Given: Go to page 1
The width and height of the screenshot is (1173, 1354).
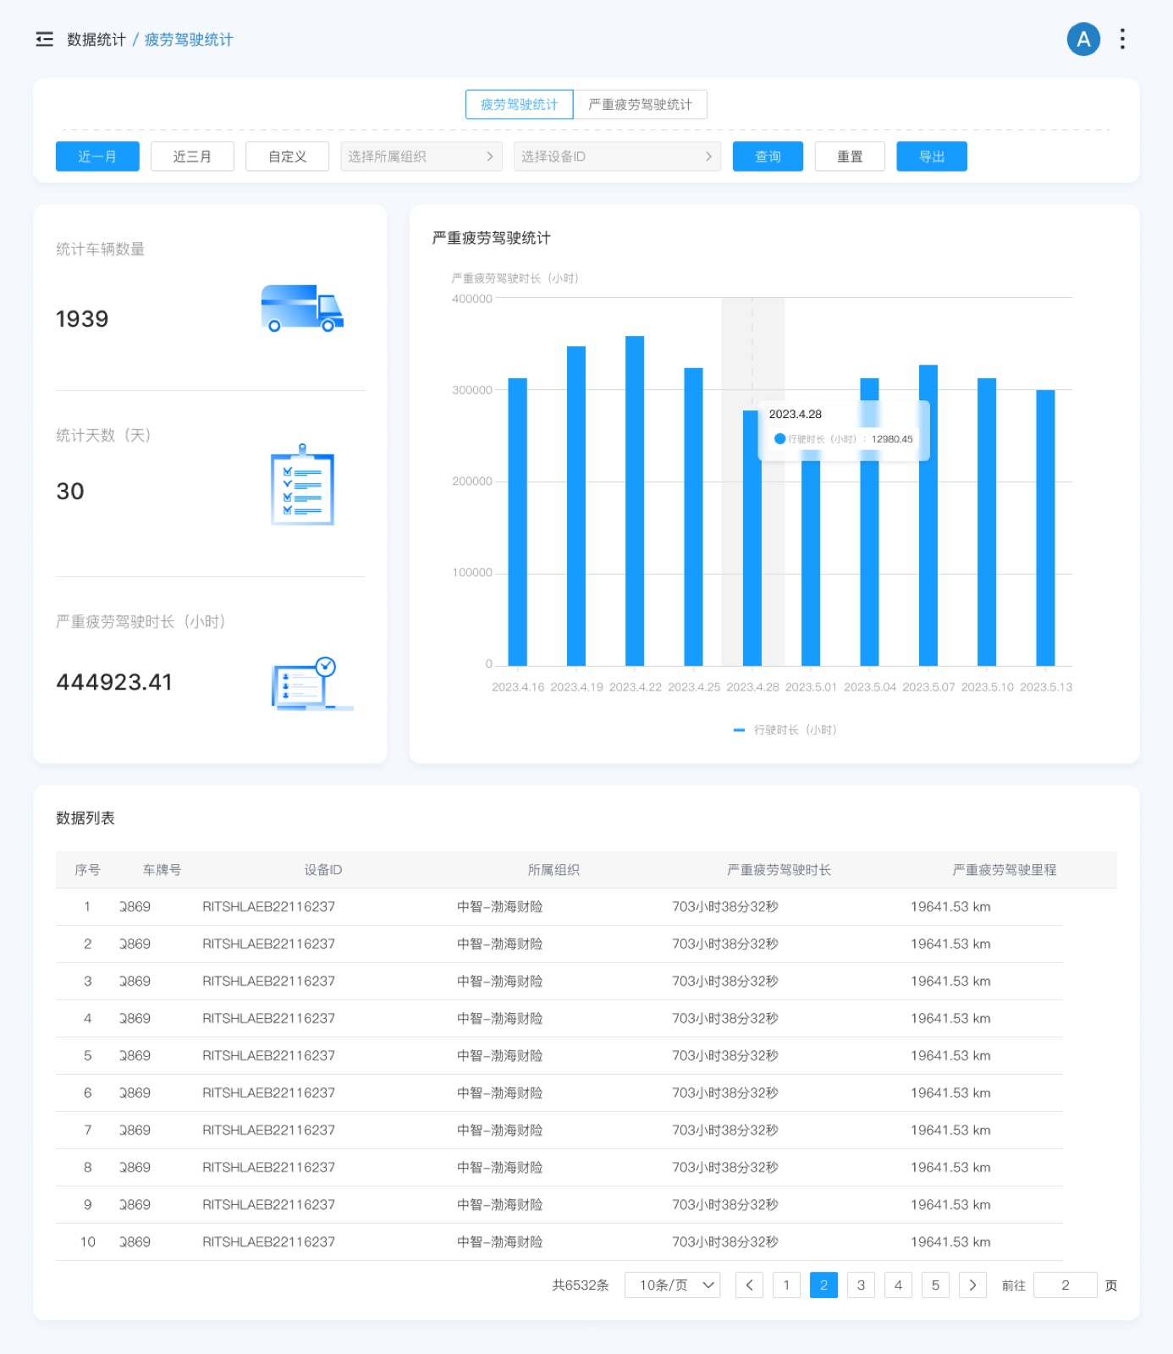Looking at the screenshot, I should click(786, 1285).
